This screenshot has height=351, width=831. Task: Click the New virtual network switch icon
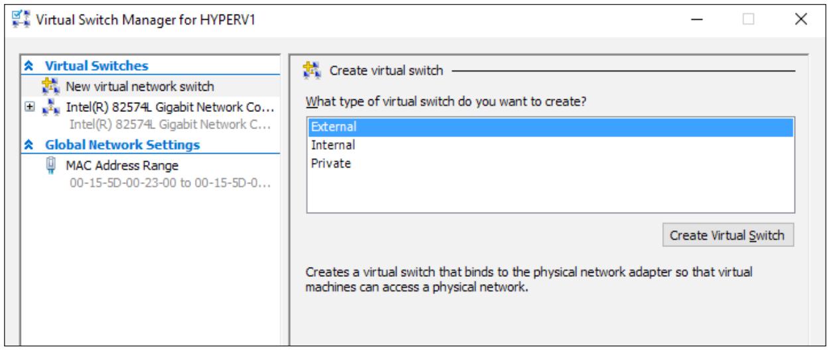(x=50, y=86)
